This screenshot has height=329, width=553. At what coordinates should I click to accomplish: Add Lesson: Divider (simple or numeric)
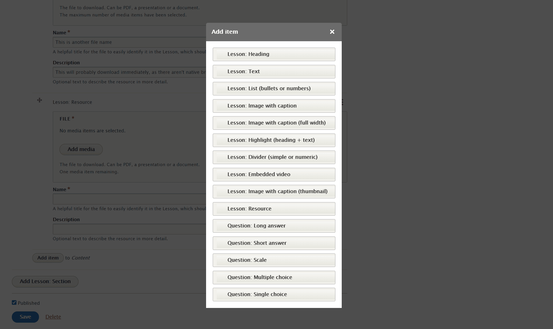point(274,157)
